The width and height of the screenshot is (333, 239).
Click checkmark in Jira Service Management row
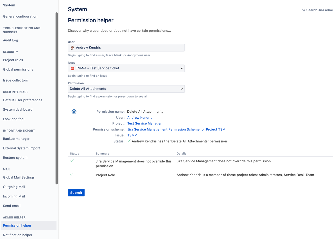(x=72, y=161)
